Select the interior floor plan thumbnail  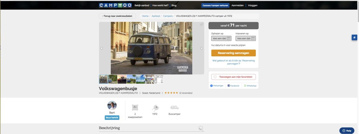pyautogui.click(x=159, y=79)
